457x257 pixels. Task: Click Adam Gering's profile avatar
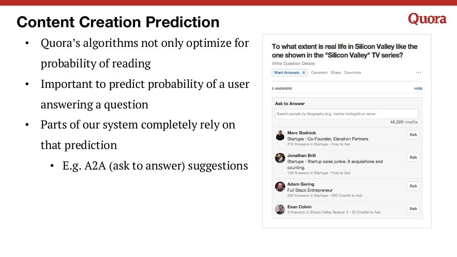click(280, 187)
